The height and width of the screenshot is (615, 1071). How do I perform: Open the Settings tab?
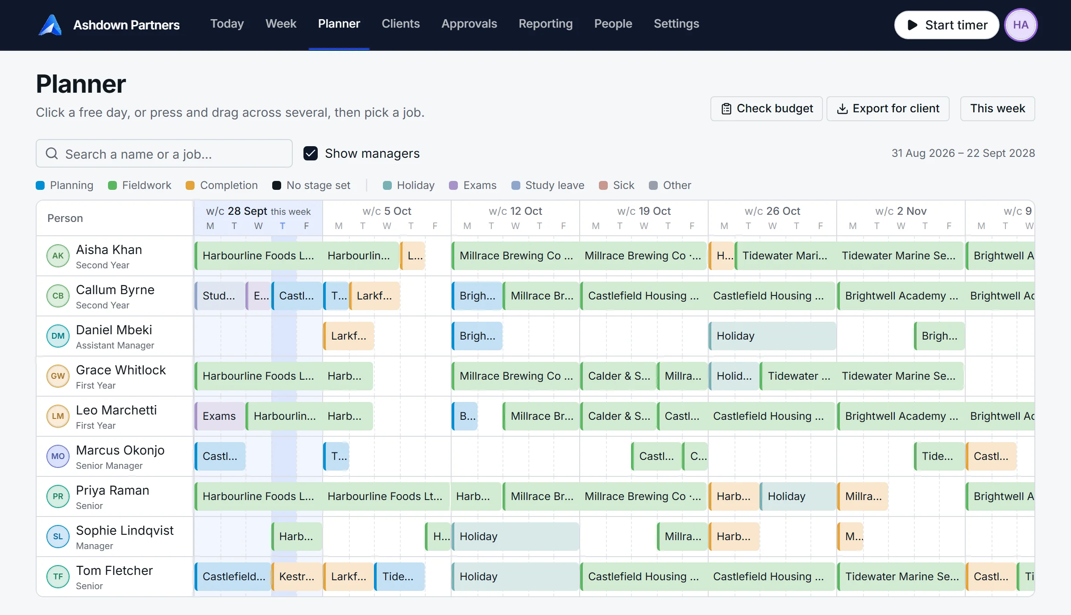click(x=677, y=24)
